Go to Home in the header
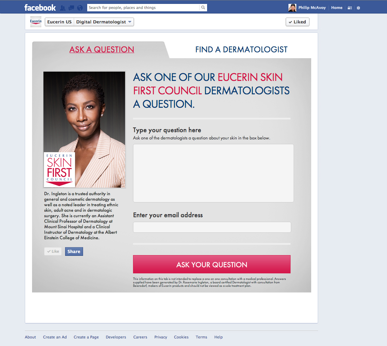Screen dimensions: 387x346 (x=337, y=8)
